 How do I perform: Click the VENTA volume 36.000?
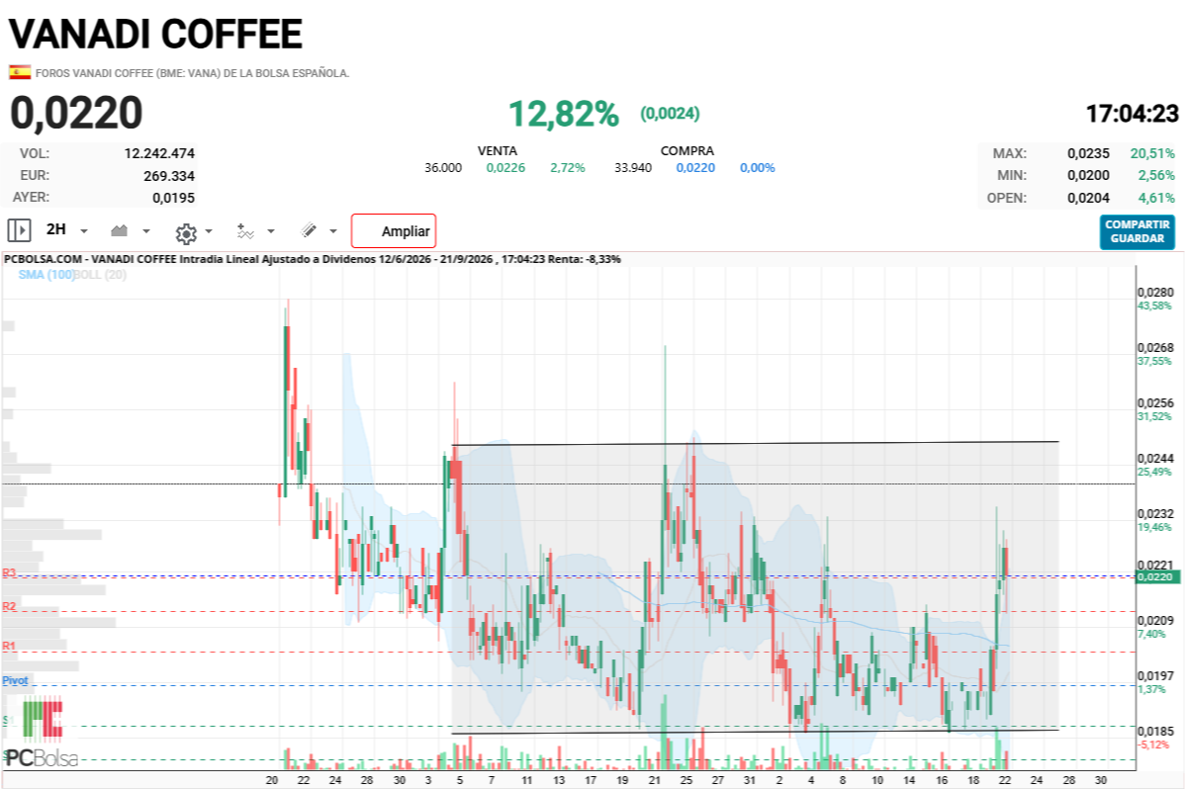[x=443, y=167]
